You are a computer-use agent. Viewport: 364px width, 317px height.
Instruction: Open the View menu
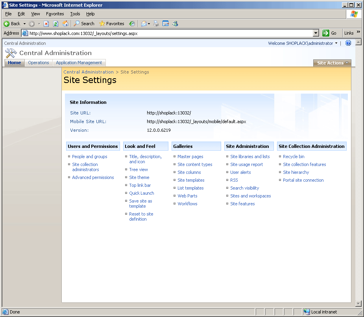(35, 14)
